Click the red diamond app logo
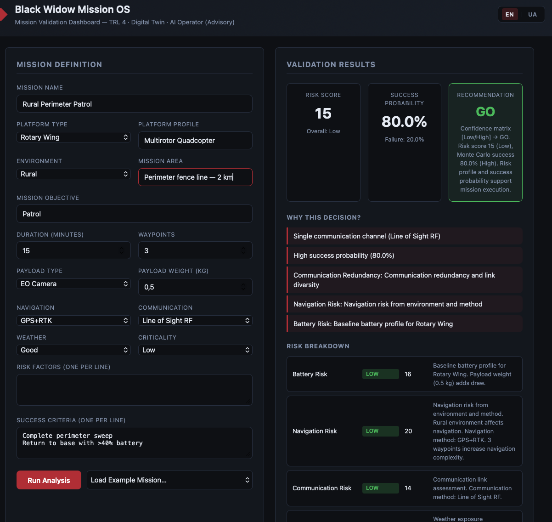Image resolution: width=552 pixels, height=522 pixels. click(3, 14)
